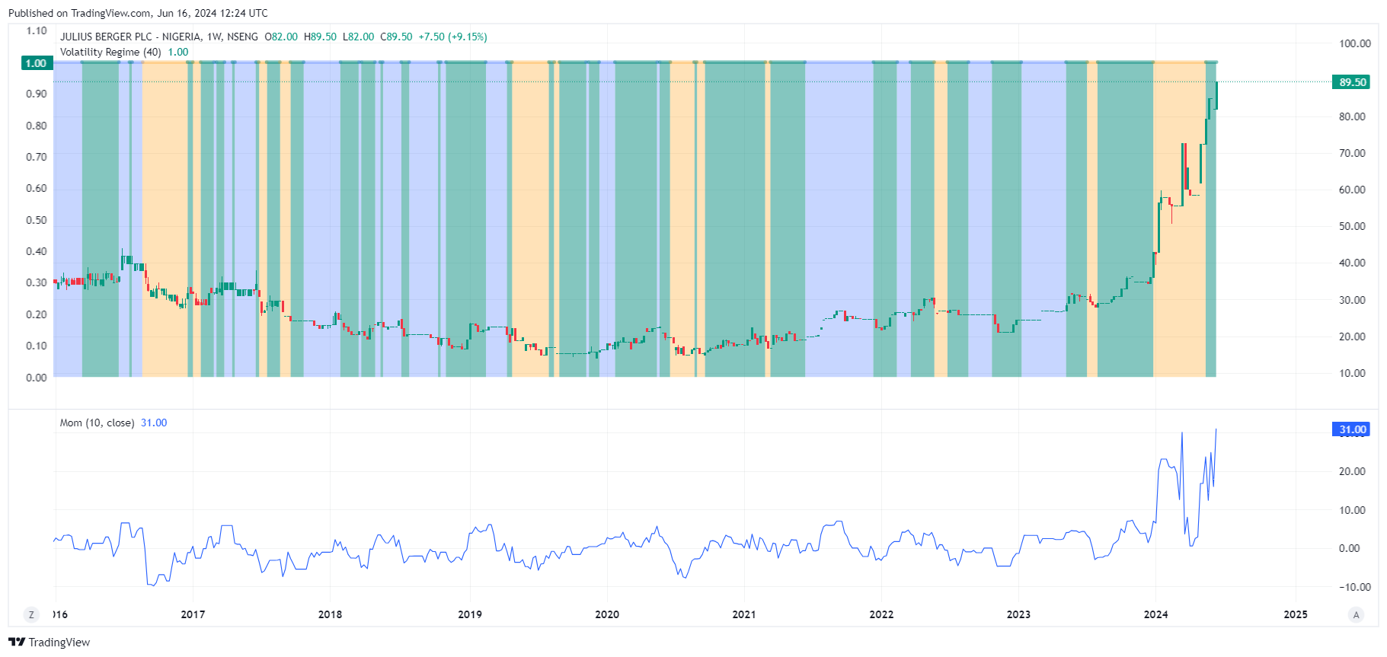The height and width of the screenshot is (657, 1387).
Task: Click the H89.50 high value in header
Action: pos(320,37)
